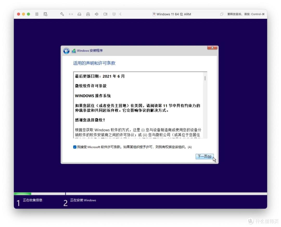
Task: Click the 适用的声明和许可条款 title
Action: point(94,63)
